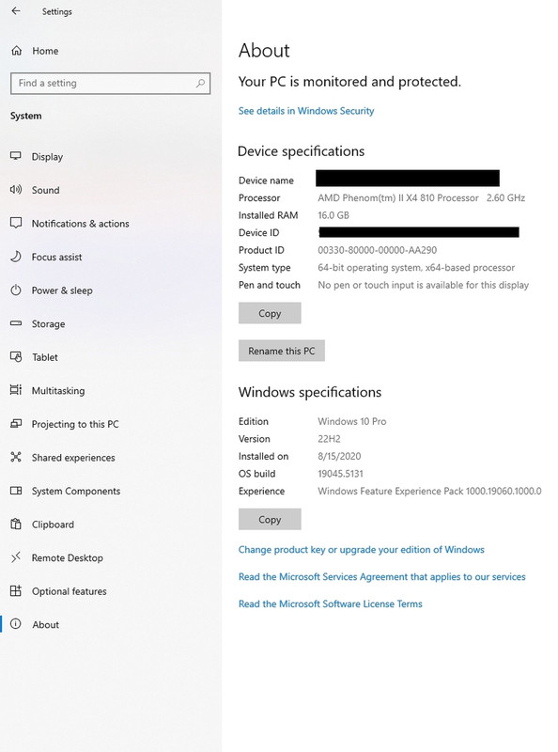Image resolution: width=558 pixels, height=752 pixels.
Task: Click the edition value Windows 10 Pro
Action: coord(352,421)
